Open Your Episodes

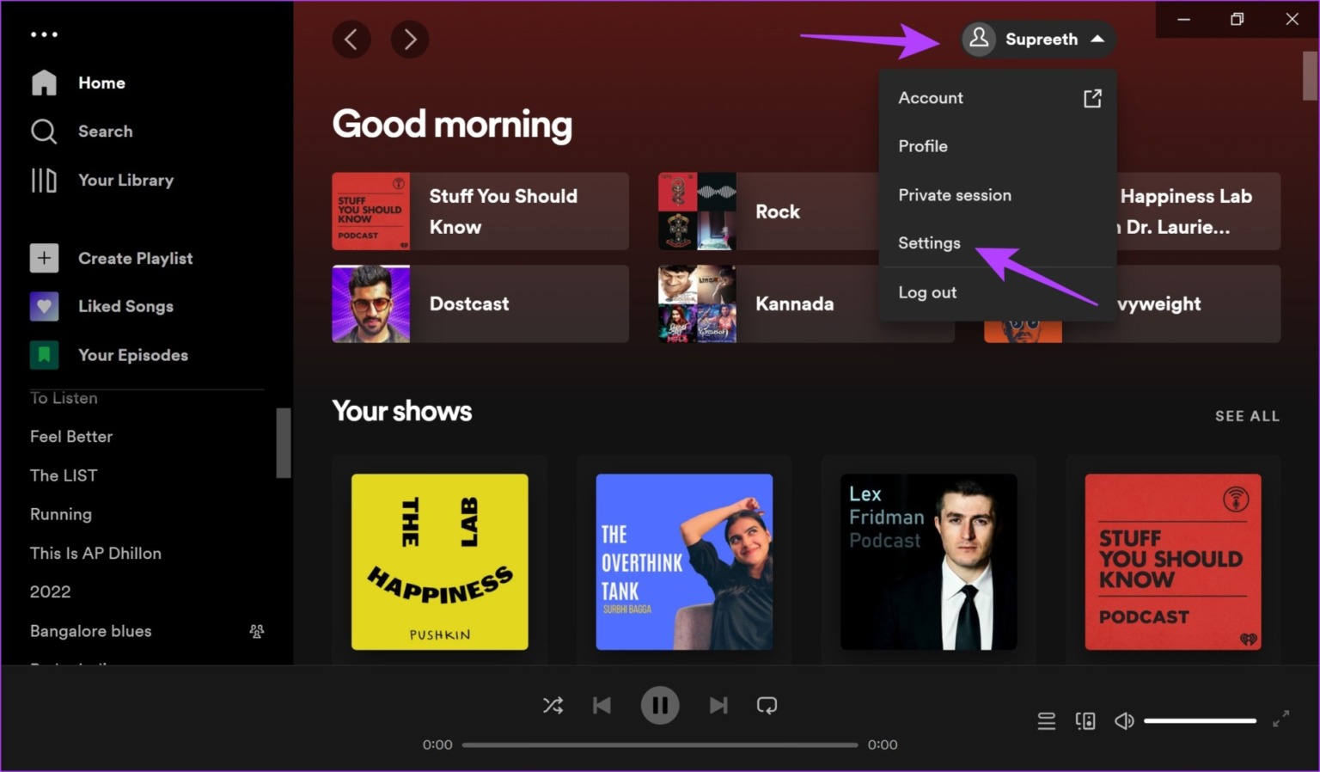44,354
